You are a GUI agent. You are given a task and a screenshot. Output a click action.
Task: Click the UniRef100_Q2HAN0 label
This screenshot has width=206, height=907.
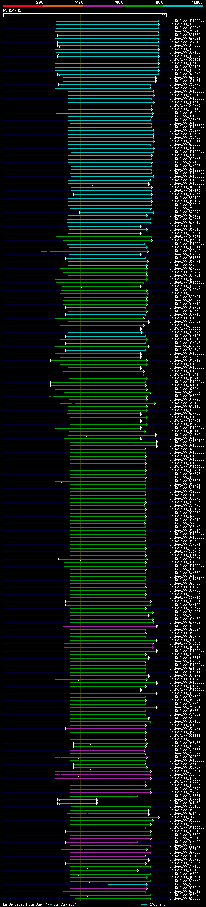coord(185,279)
